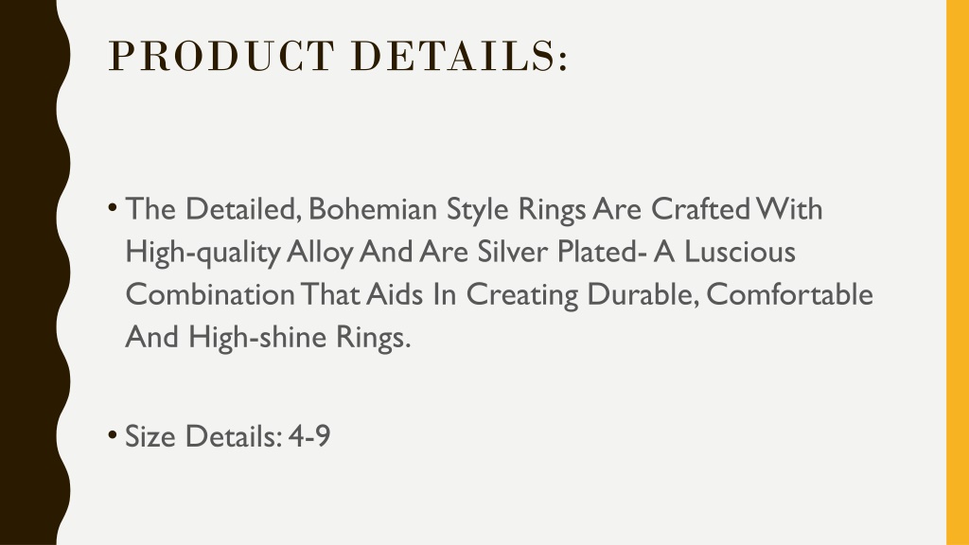Click the yellow vertical bar on right

click(x=958, y=272)
